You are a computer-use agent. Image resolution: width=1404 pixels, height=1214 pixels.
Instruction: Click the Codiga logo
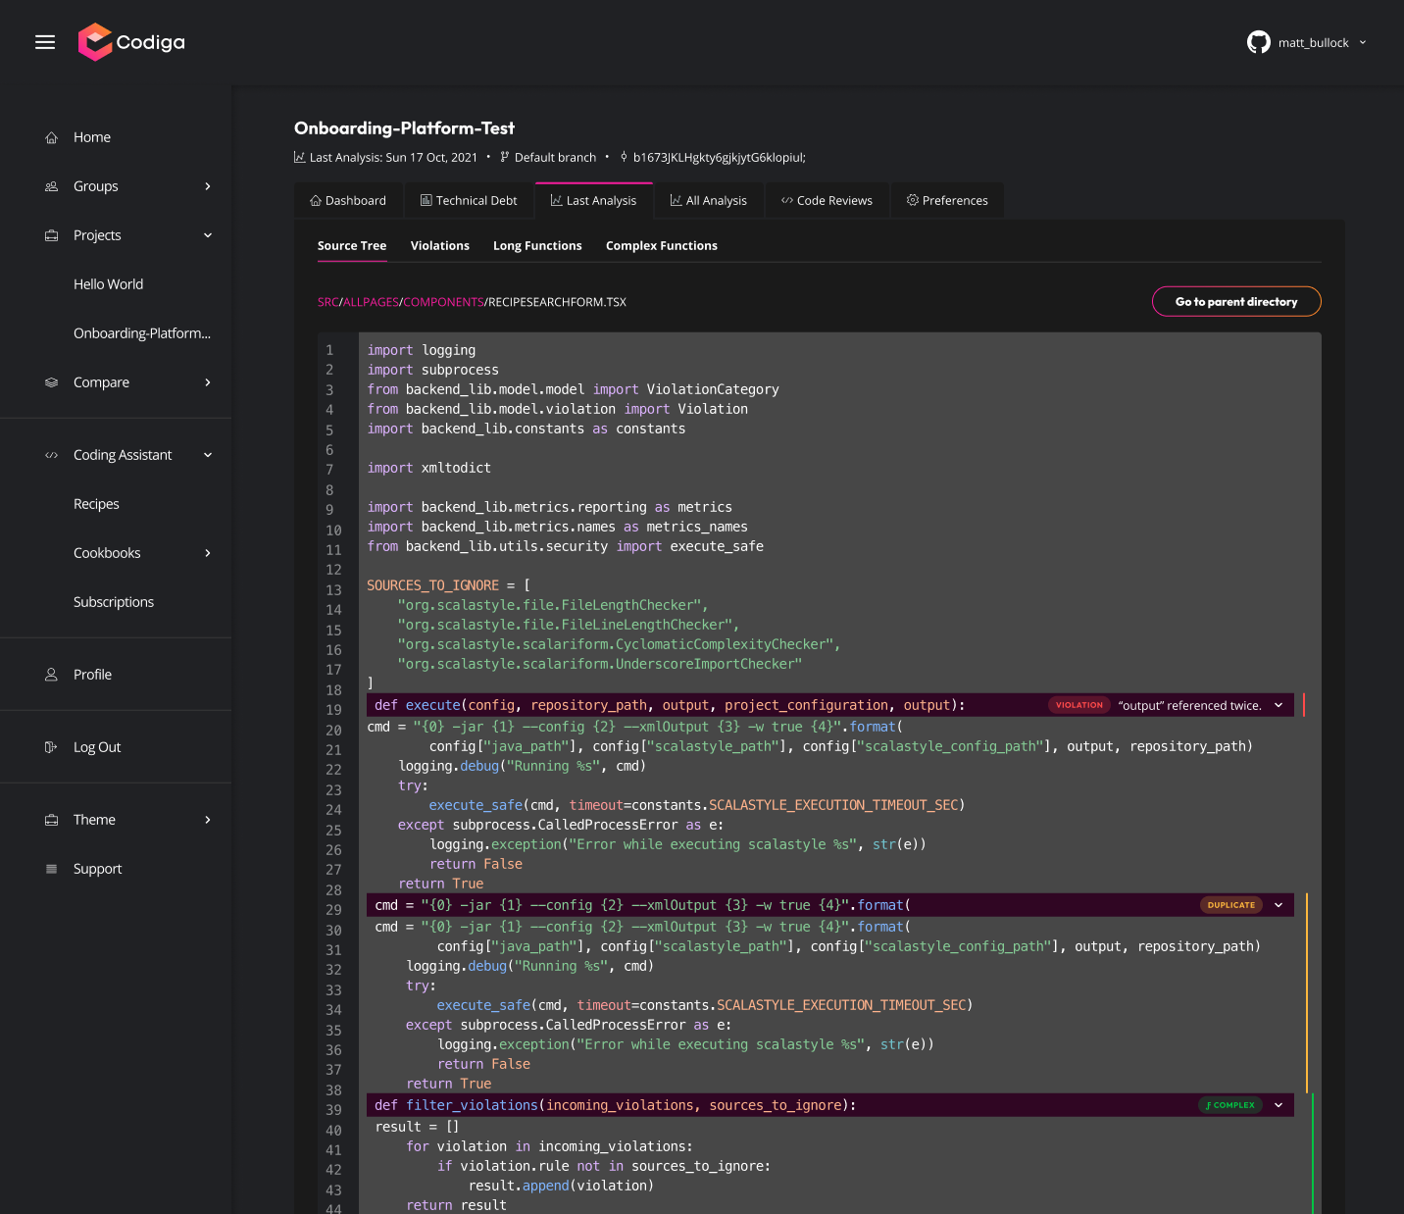[x=131, y=42]
